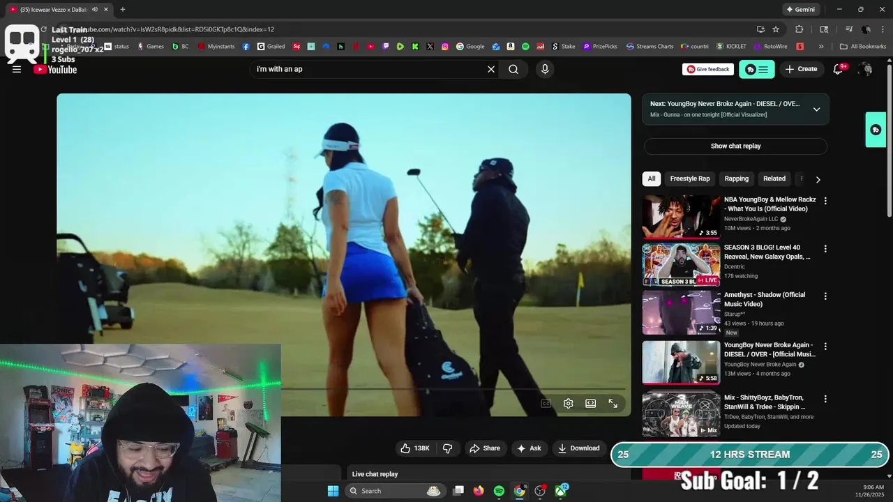Open Amethyst - Shadow video title
893x502 pixels.
[765, 300]
